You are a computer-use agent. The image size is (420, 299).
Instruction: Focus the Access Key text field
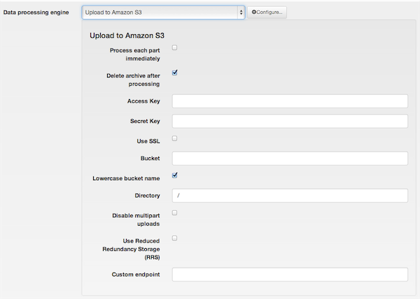290,101
